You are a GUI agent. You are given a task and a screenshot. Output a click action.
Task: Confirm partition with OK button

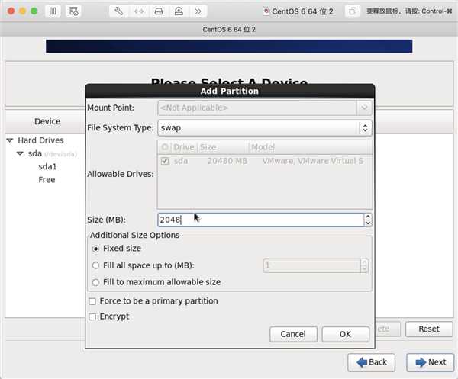(x=345, y=334)
